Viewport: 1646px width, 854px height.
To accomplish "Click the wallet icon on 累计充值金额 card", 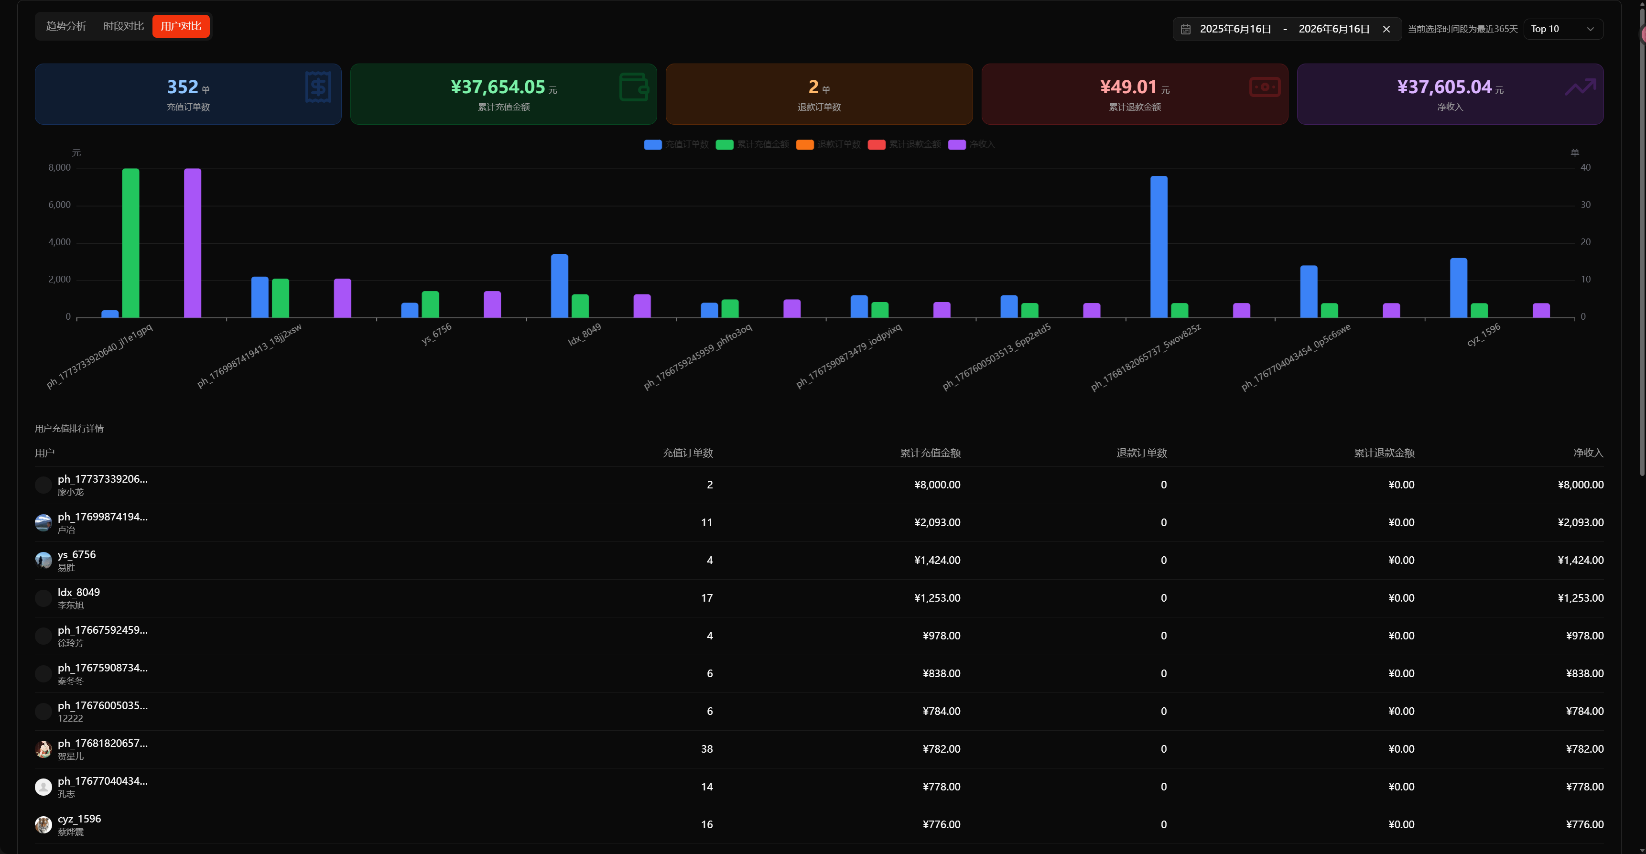I will [x=634, y=87].
